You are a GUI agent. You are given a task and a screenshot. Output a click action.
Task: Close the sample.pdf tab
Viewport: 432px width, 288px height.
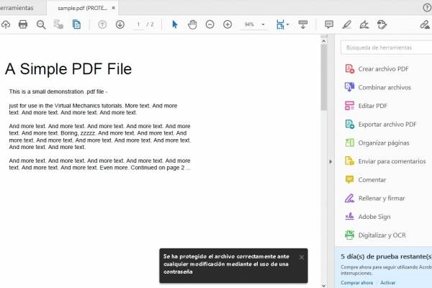pos(113,7)
